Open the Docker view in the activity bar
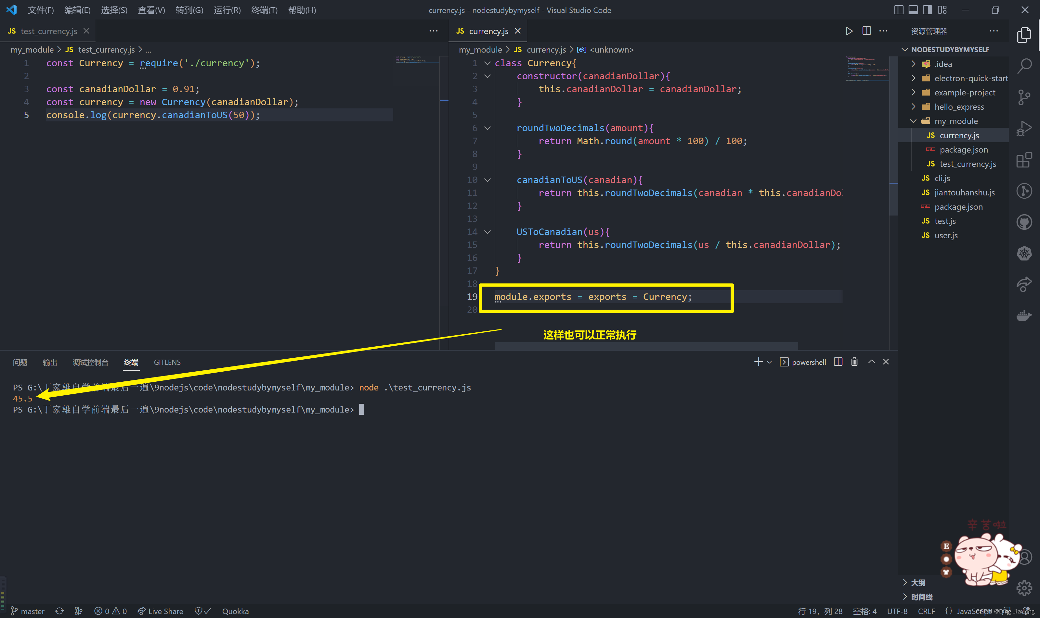The width and height of the screenshot is (1040, 618). coord(1025,316)
